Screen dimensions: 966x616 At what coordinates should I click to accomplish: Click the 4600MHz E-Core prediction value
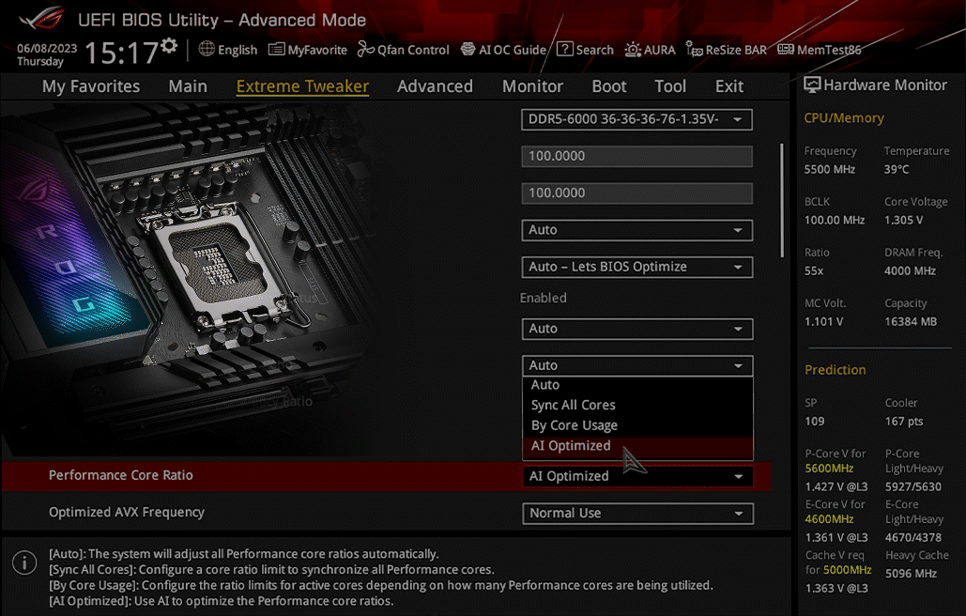point(829,519)
